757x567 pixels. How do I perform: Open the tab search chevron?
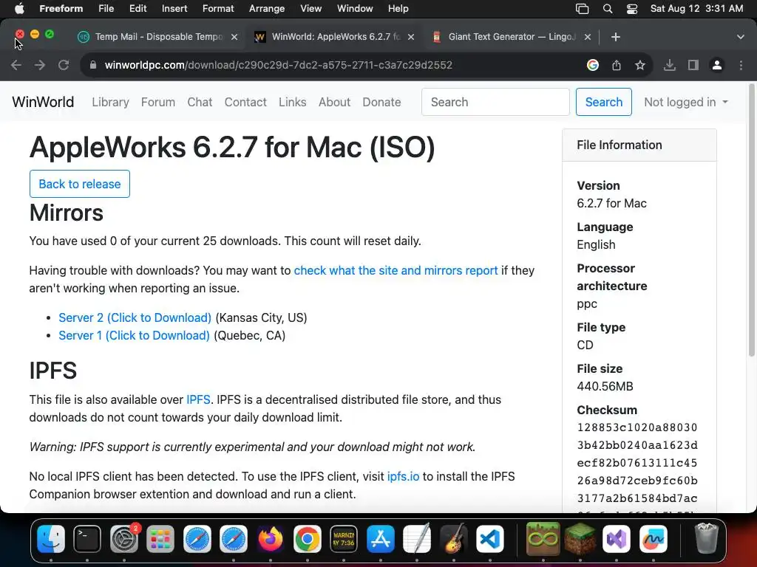pyautogui.click(x=741, y=37)
